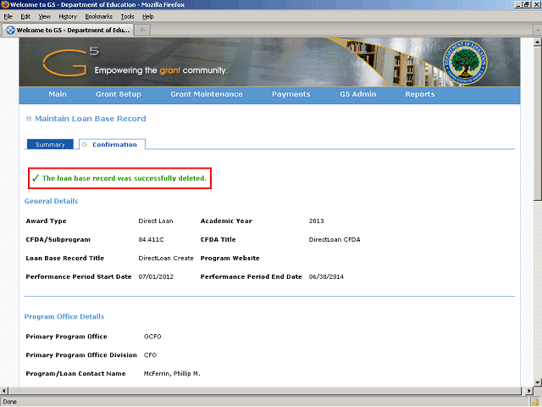The image size is (542, 407).
Task: Open the Grant Setup navigation menu
Action: [x=119, y=94]
